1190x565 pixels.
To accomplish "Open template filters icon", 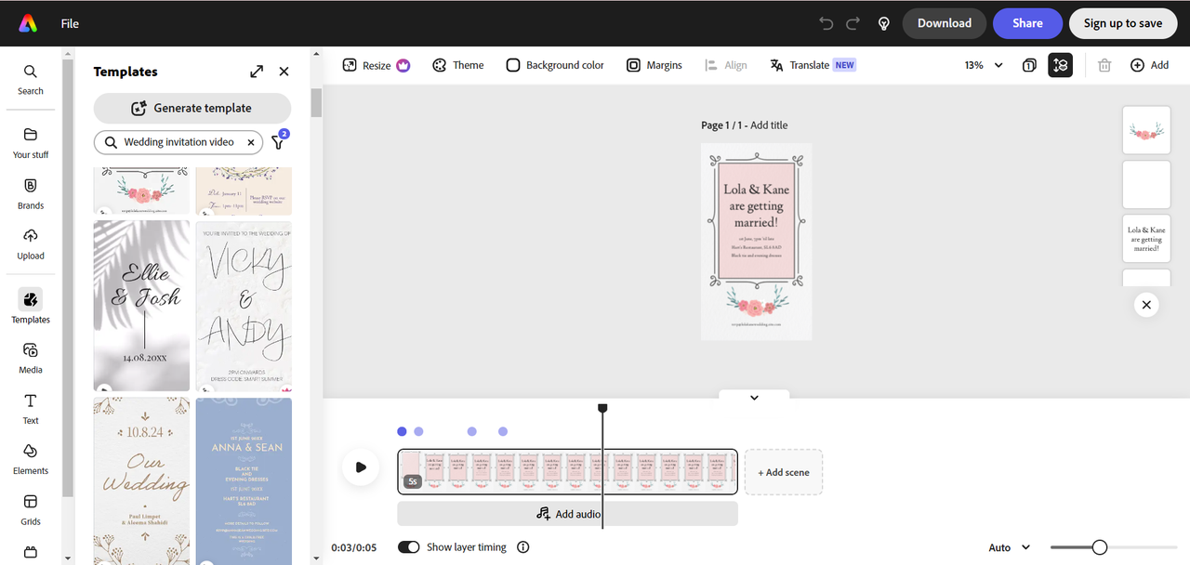I will 278,142.
